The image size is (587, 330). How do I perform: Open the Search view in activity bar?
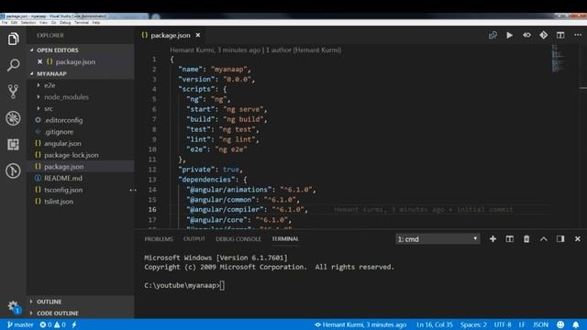(13, 65)
